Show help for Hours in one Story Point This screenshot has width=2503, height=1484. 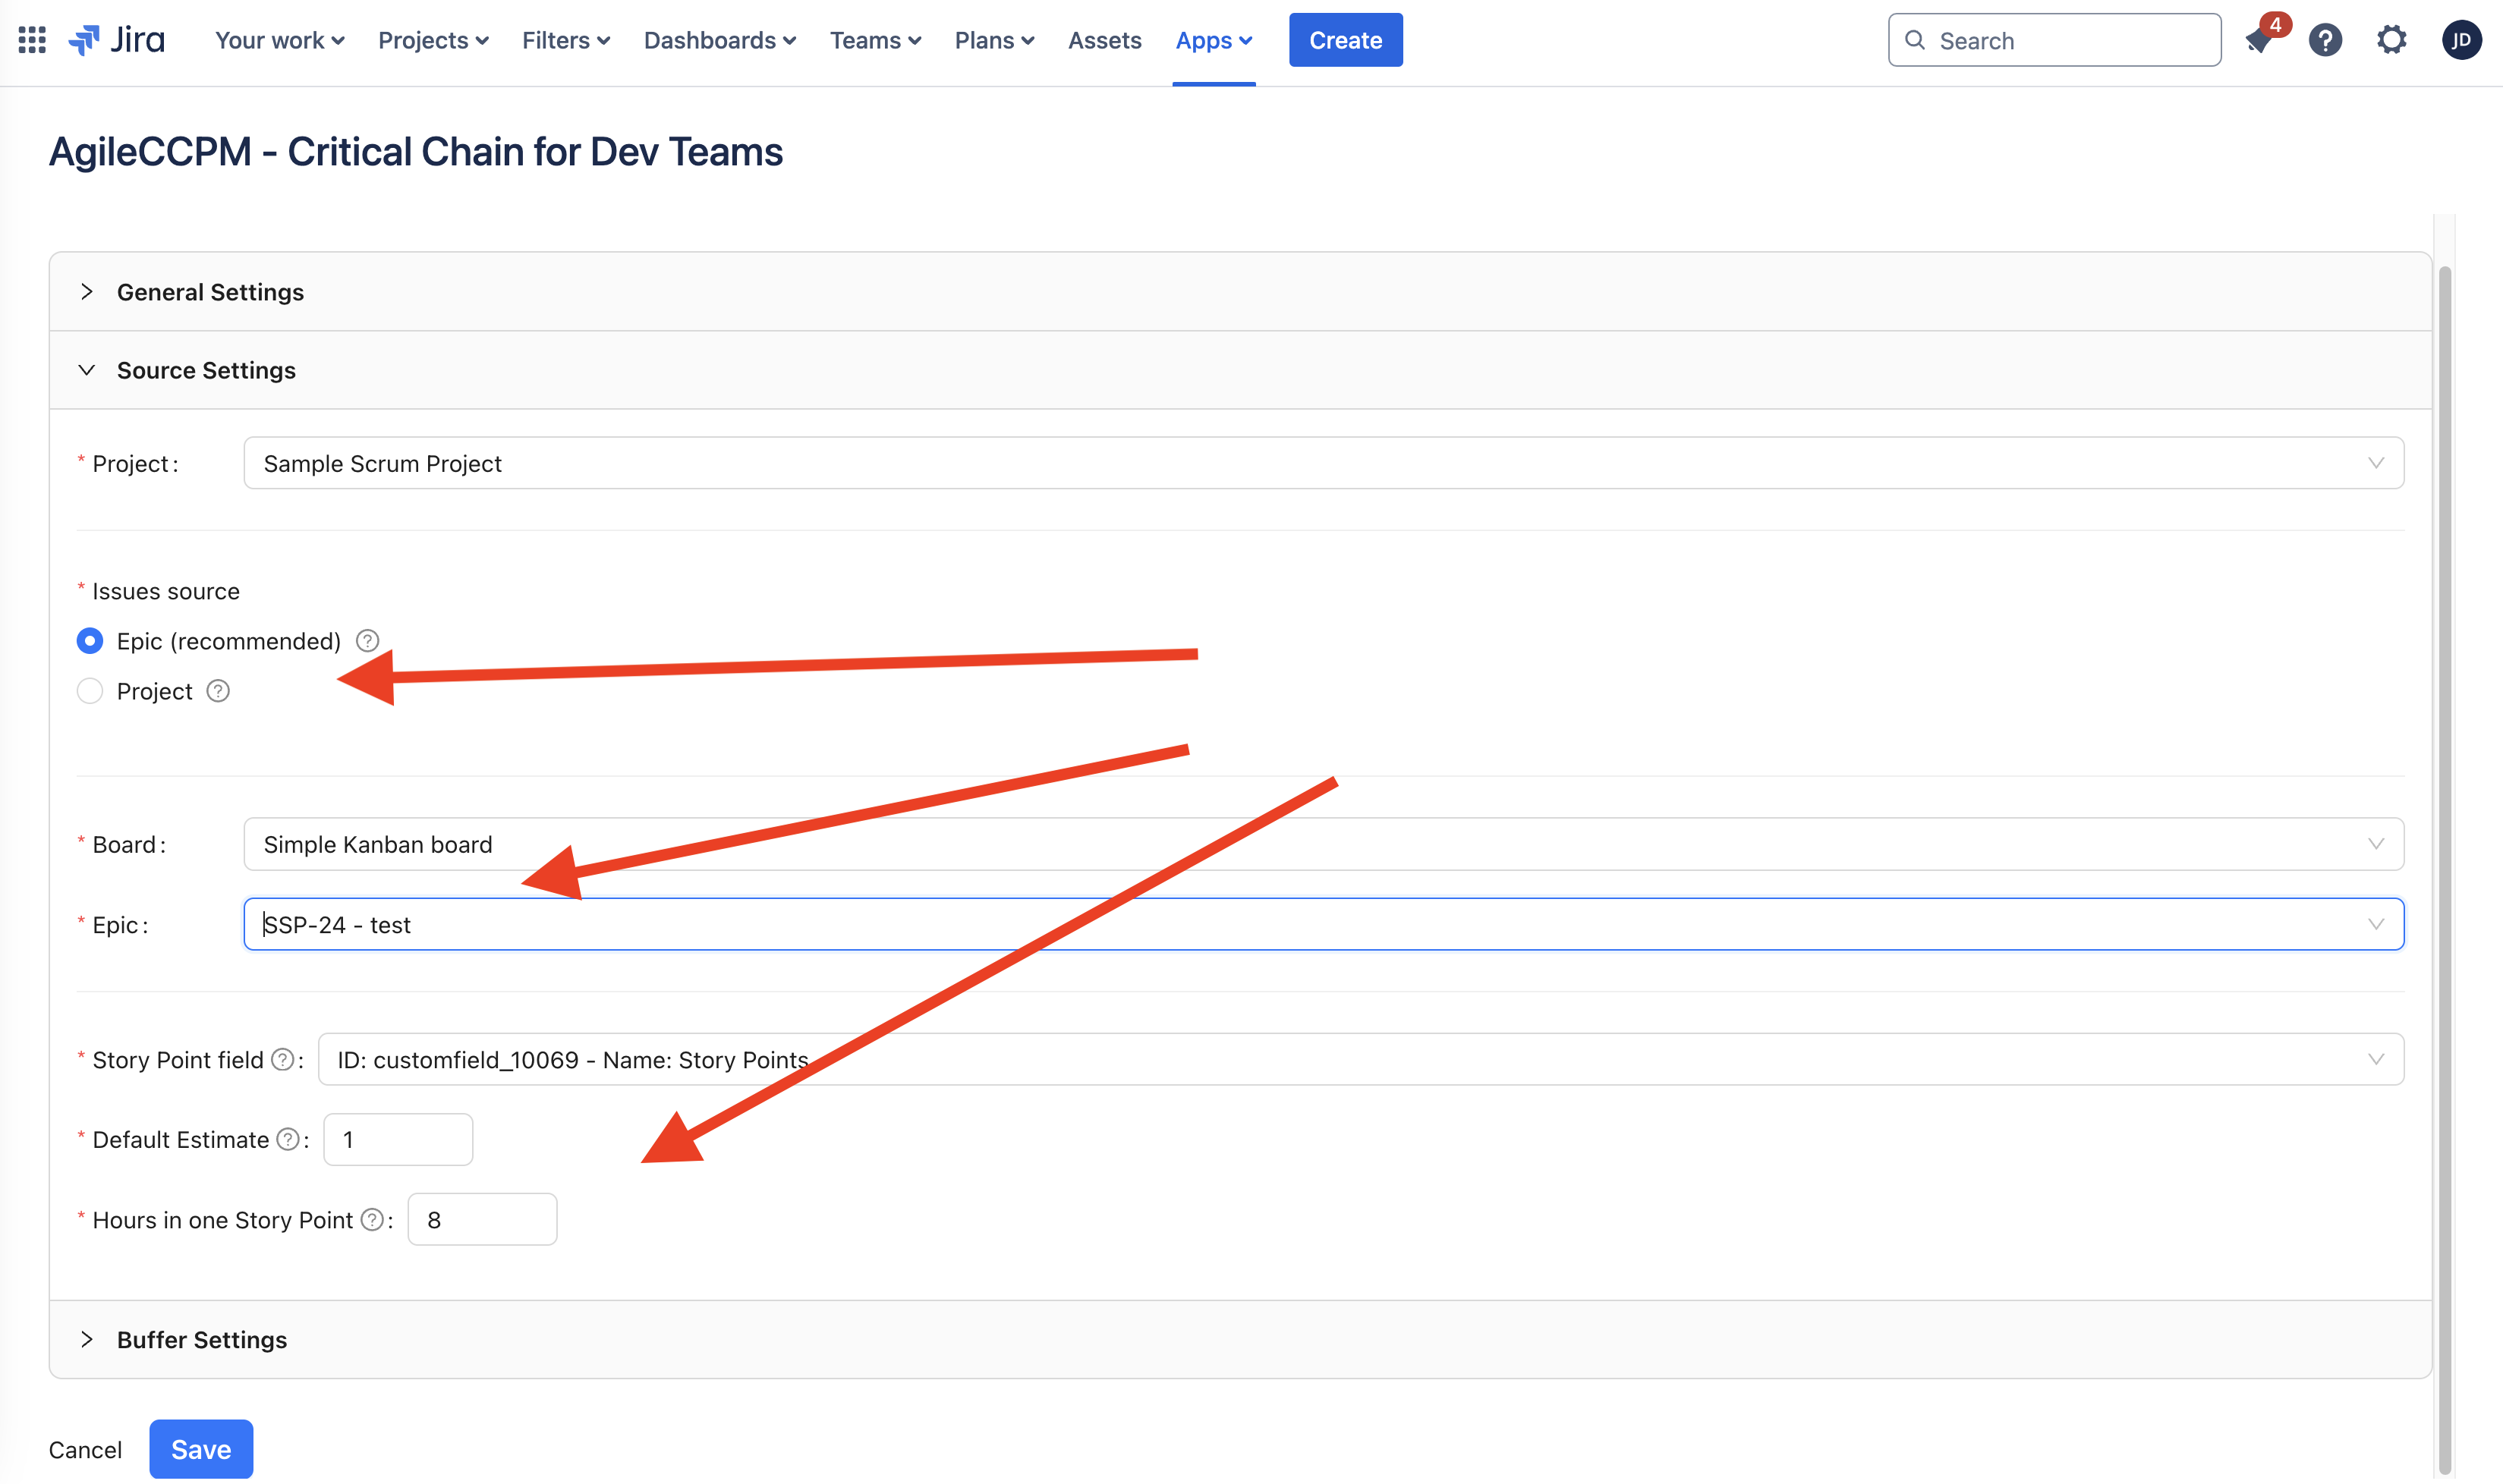pos(372,1219)
